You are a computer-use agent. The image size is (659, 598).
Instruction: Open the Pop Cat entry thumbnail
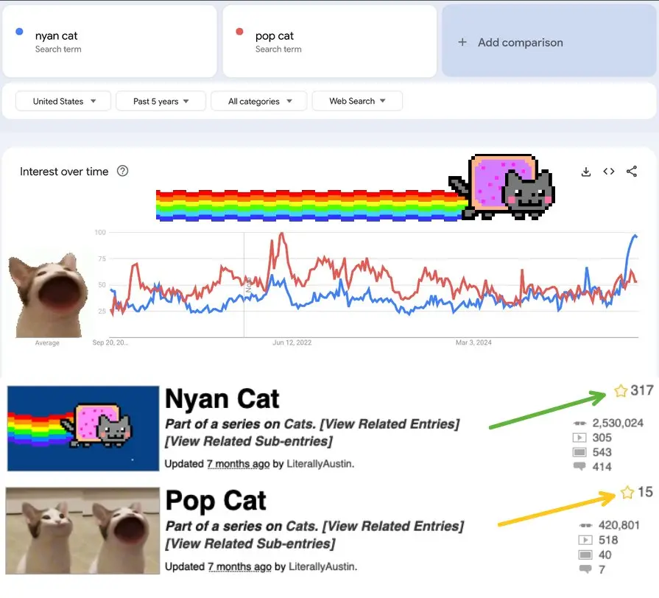[x=82, y=531]
